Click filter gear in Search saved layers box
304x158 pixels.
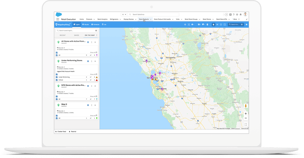[96, 30]
